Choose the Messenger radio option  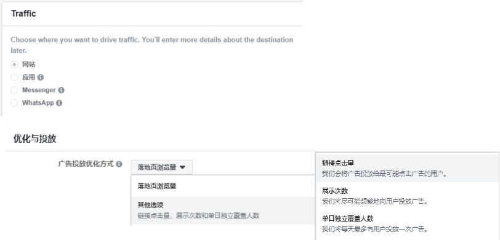14,90
